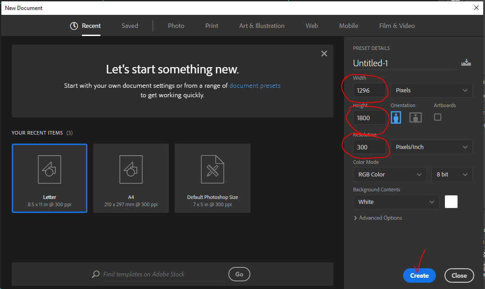Click the save preset icon beside Untitled-1
The height and width of the screenshot is (289, 485).
coord(466,63)
